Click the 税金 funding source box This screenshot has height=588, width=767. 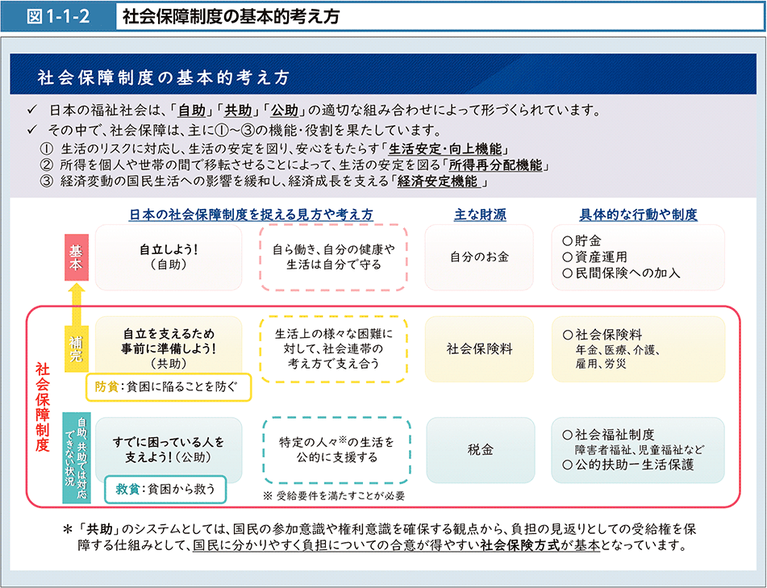coord(480,450)
